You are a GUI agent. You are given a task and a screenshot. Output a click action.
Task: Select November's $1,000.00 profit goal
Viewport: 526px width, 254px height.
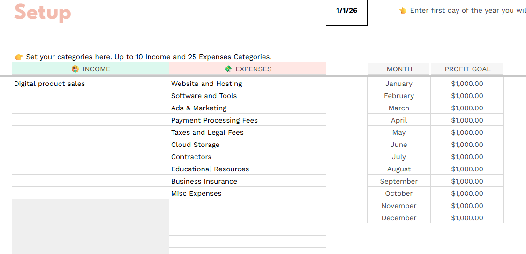click(x=467, y=205)
